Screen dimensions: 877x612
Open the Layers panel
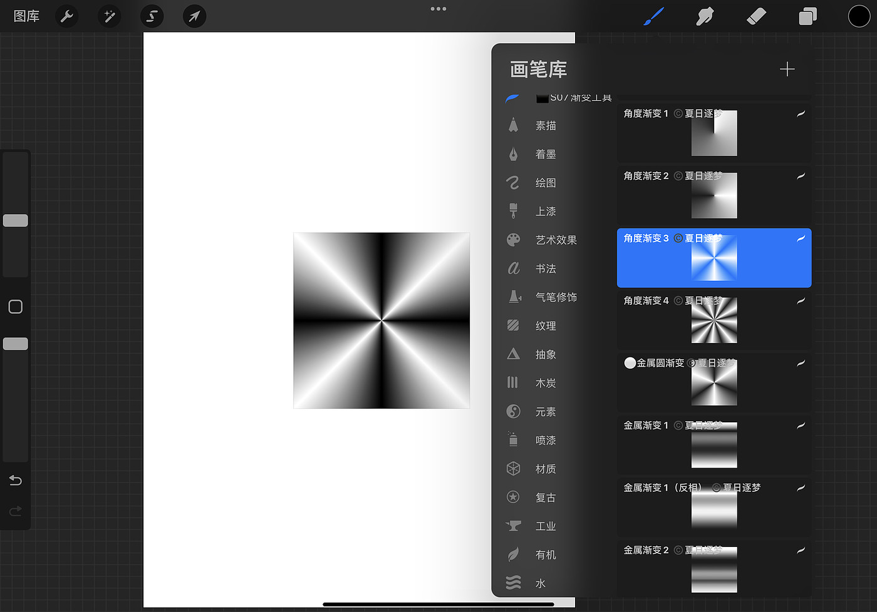[x=808, y=16]
